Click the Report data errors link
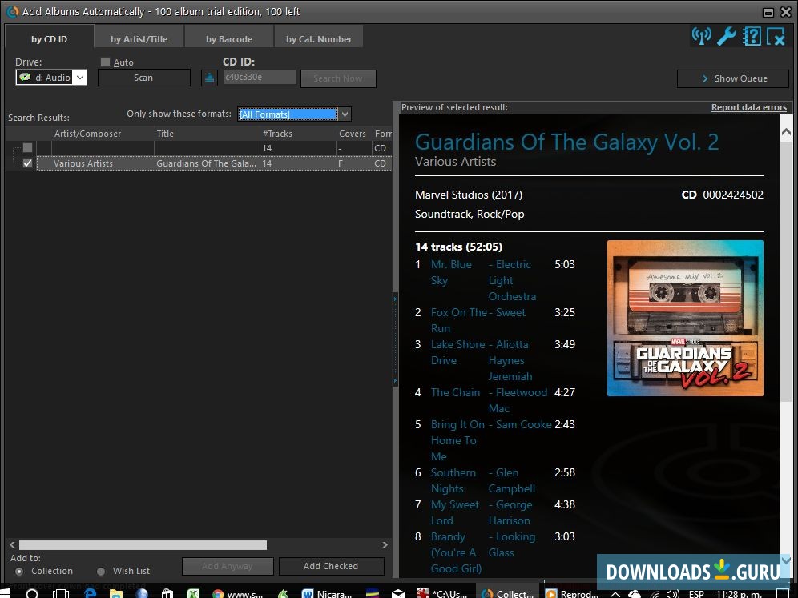This screenshot has width=798, height=598. (x=748, y=106)
